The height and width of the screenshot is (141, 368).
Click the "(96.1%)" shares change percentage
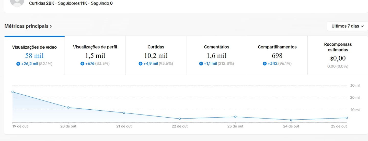[x=285, y=63]
